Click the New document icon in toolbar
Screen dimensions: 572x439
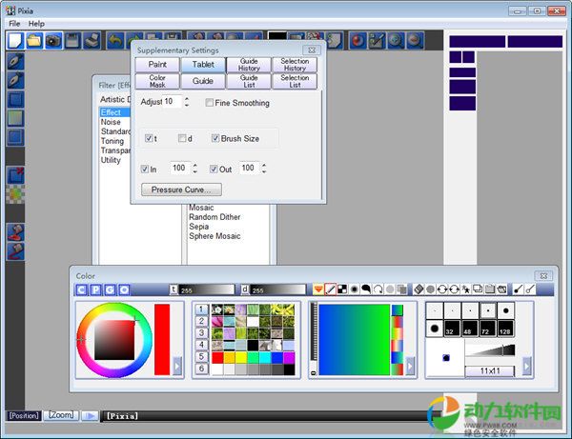15,40
